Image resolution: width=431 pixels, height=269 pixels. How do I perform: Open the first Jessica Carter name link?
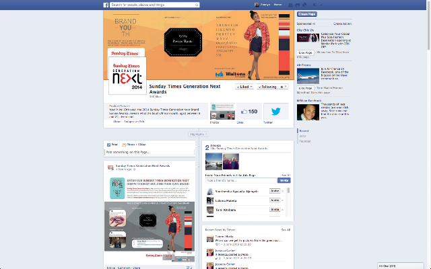coord(225,251)
